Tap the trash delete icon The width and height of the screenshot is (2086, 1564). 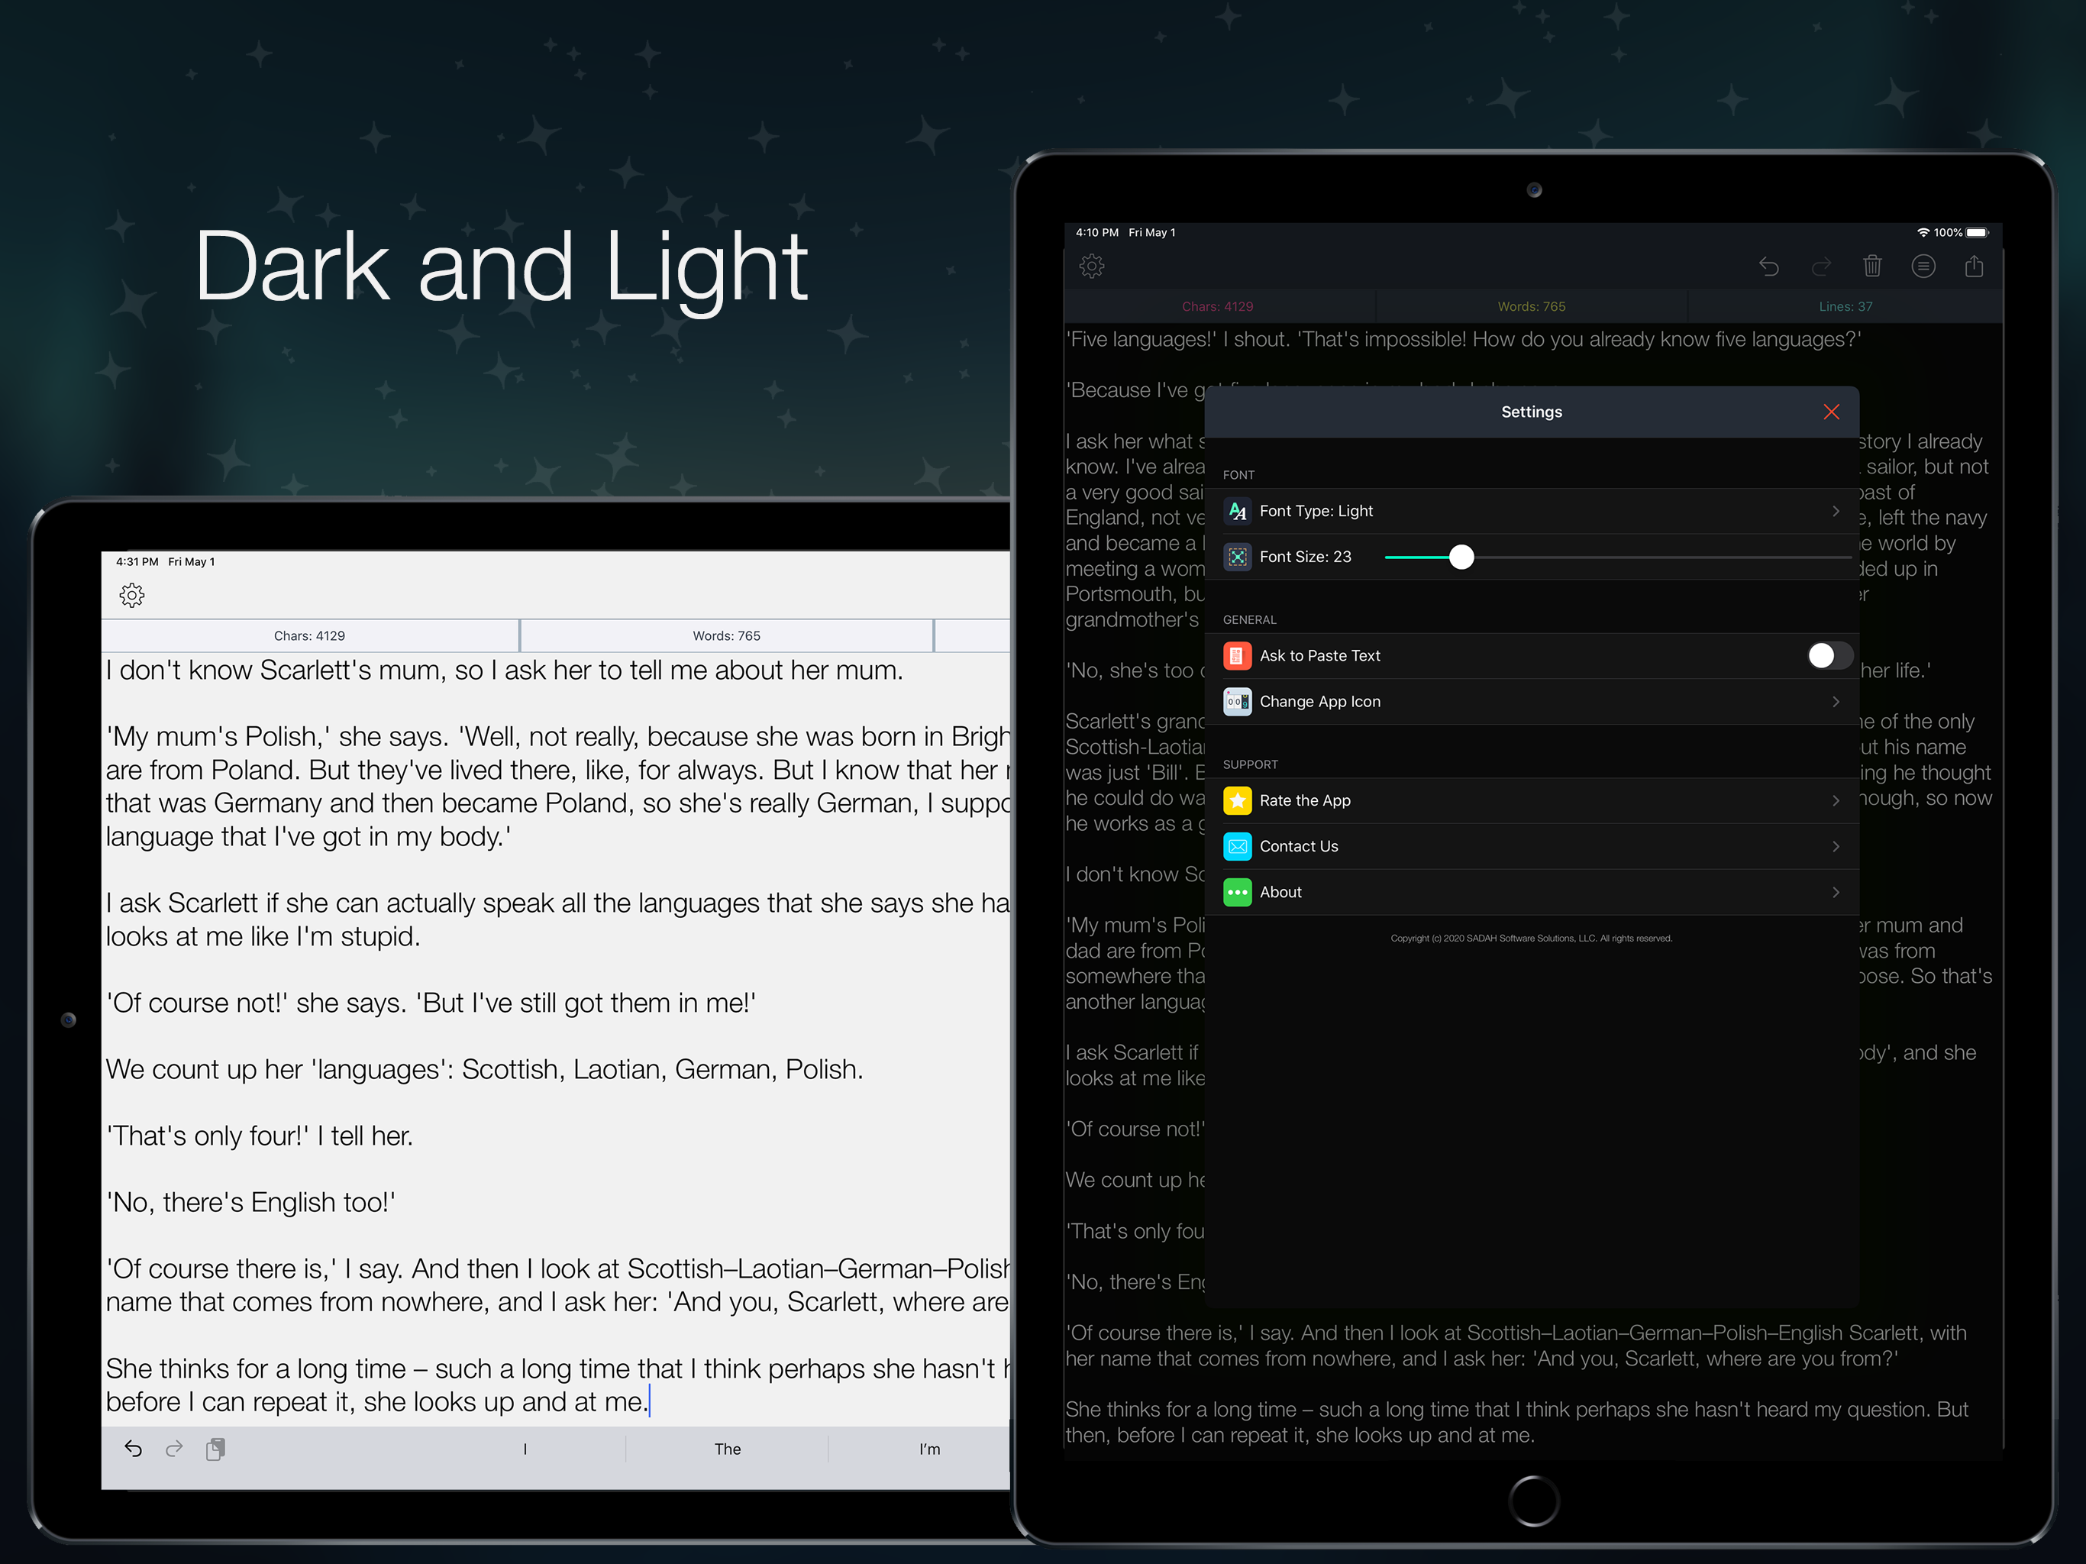click(1872, 266)
